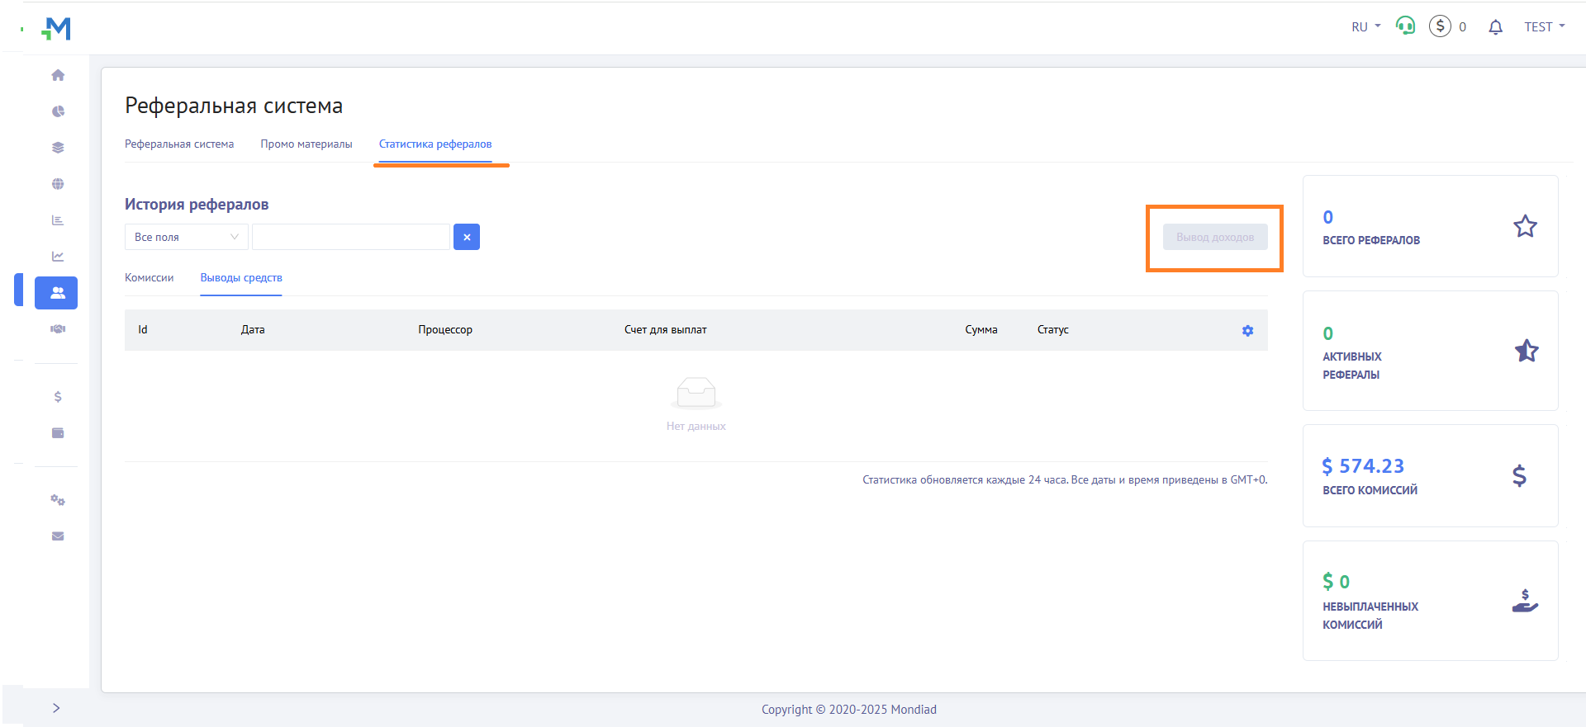Click the 'Вывод доходов' button
Viewport: 1586px width, 727px height.
pos(1215,238)
